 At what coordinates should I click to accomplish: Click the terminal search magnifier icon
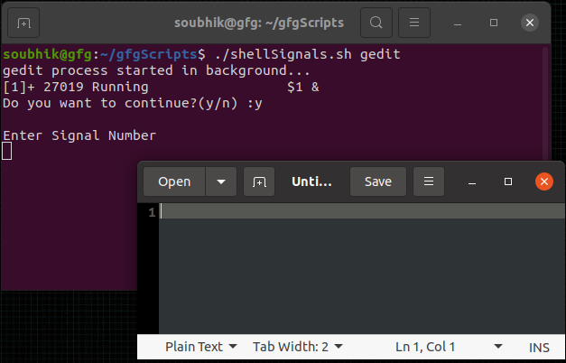(x=376, y=23)
